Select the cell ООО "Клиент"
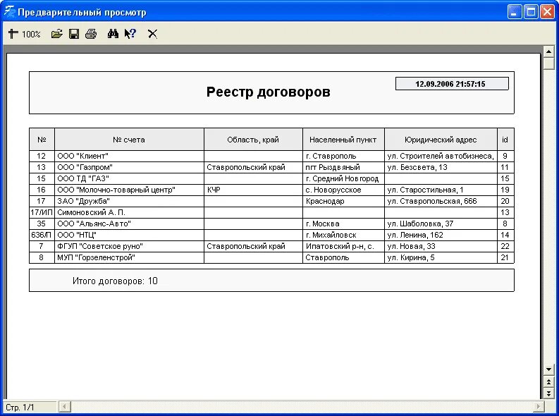Screen dimensions: 559x416 [x=129, y=156]
